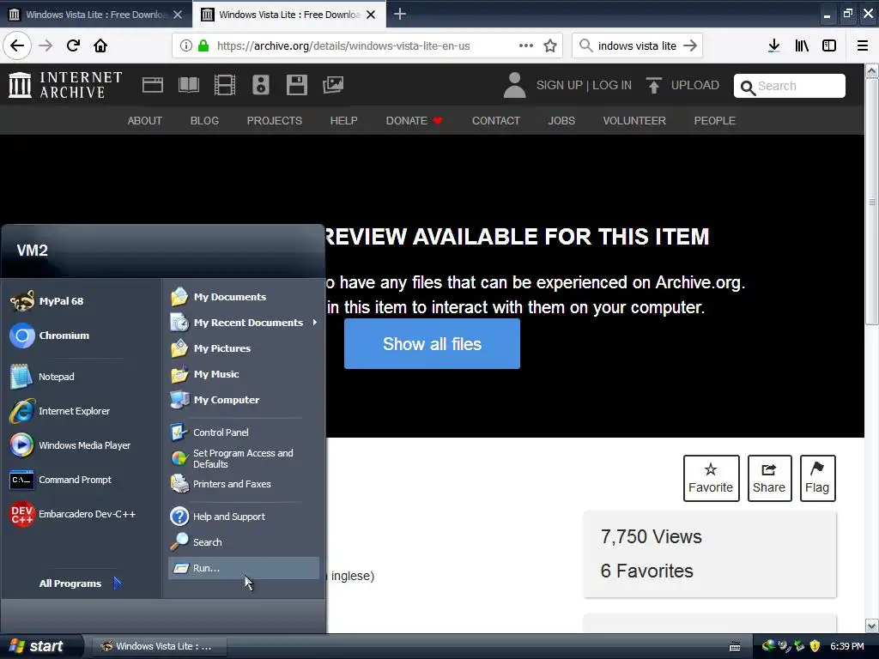The height and width of the screenshot is (659, 879).
Task: Open the browser library icon
Action: coord(802,45)
